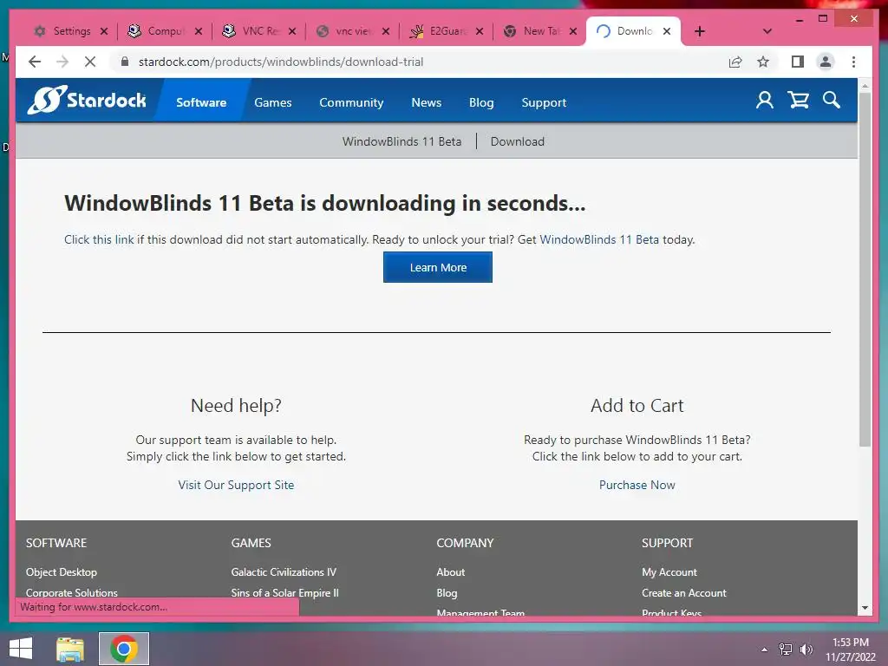Image resolution: width=888 pixels, height=666 pixels.
Task: Click the Chrome taskbar icon
Action: click(124, 649)
